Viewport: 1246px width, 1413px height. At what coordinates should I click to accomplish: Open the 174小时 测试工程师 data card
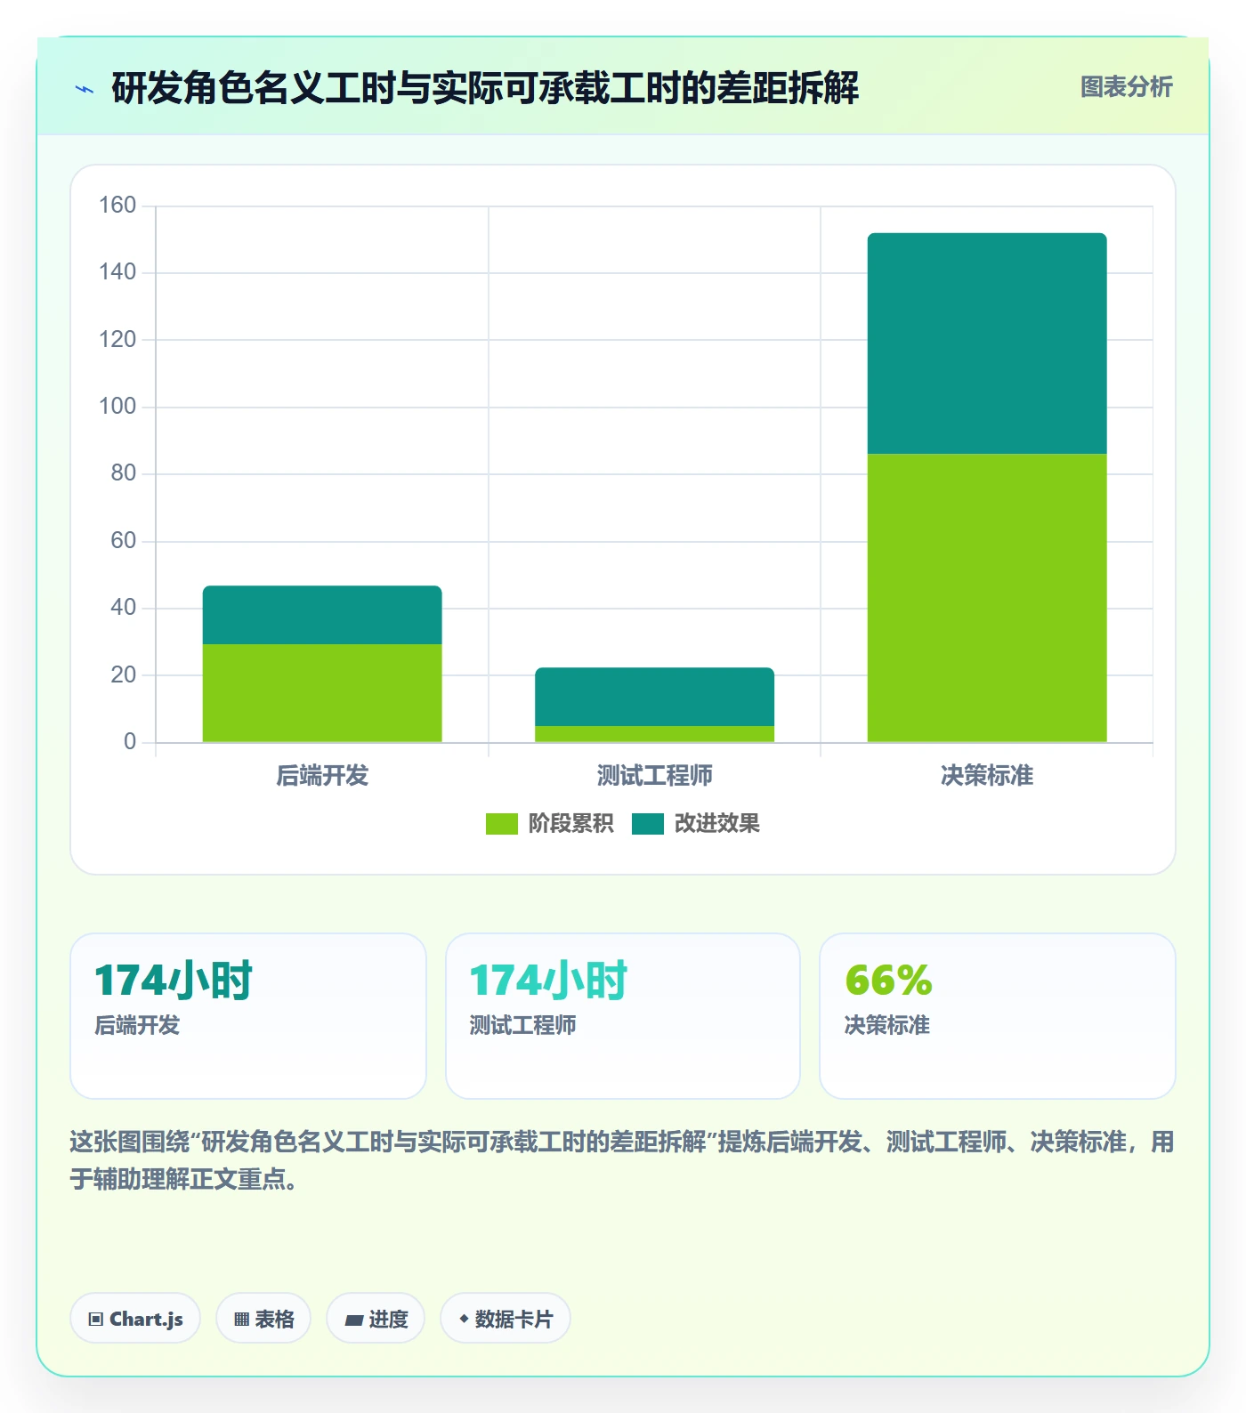[x=623, y=1016]
